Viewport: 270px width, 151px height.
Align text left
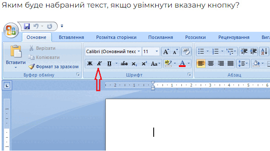point(201,64)
